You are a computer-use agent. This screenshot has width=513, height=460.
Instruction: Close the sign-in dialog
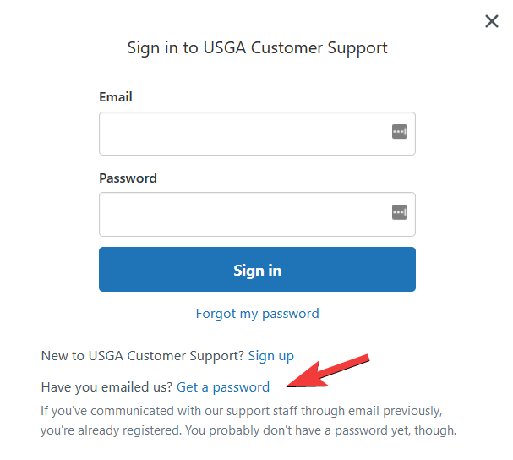coord(492,21)
